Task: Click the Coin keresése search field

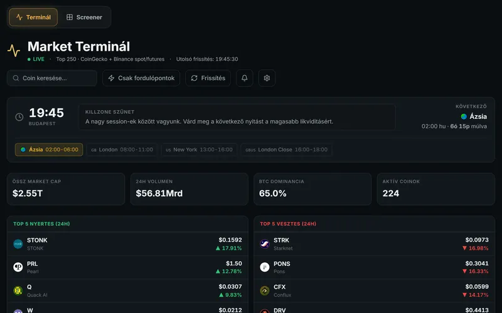Action: tap(52, 78)
